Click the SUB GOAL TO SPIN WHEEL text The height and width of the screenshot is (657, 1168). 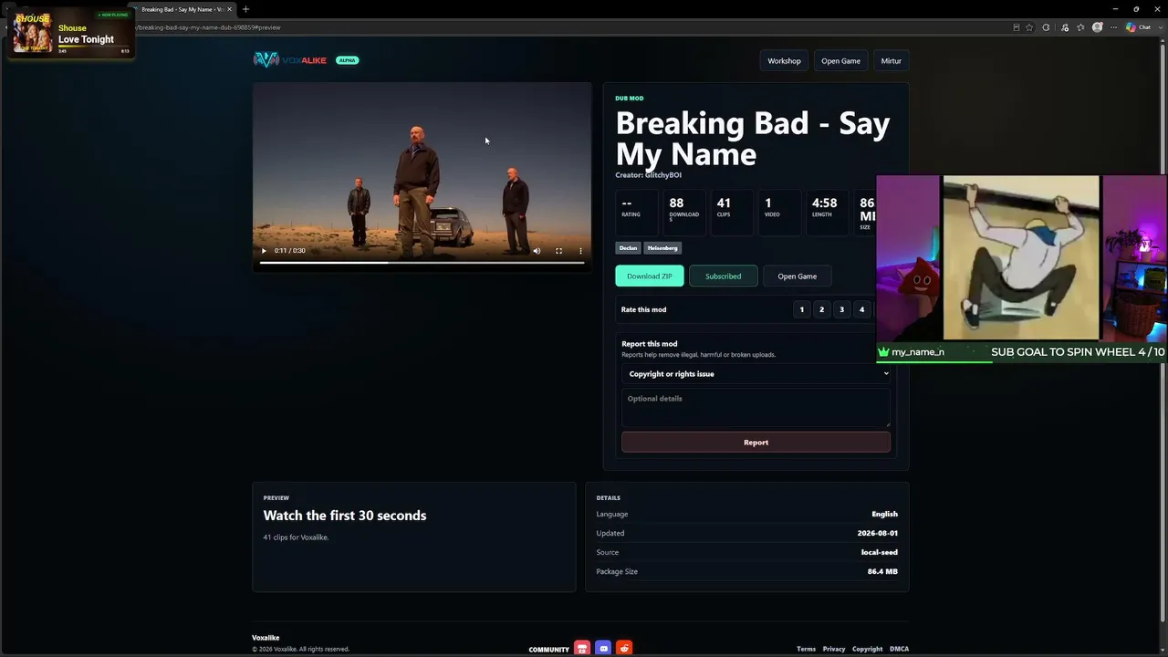pyautogui.click(x=1078, y=352)
